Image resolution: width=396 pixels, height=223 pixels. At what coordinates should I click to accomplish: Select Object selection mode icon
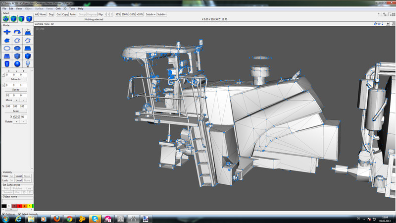(14, 19)
